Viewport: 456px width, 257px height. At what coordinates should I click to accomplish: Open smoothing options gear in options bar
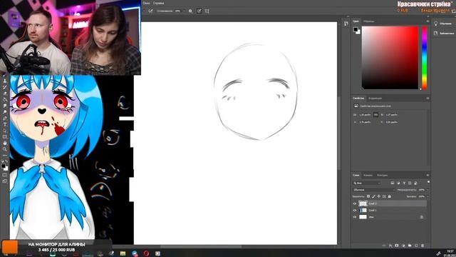point(190,11)
